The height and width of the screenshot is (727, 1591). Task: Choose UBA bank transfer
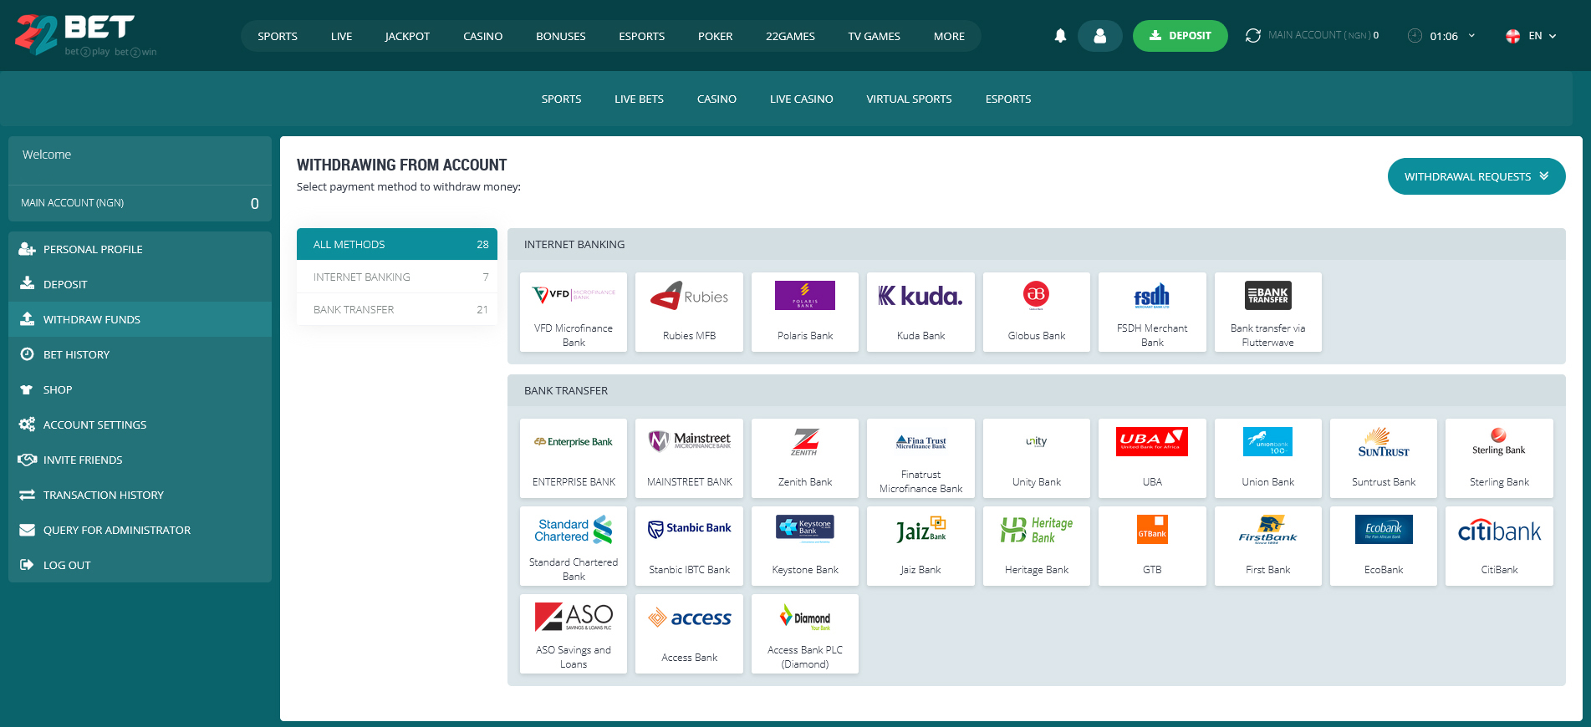coord(1152,458)
